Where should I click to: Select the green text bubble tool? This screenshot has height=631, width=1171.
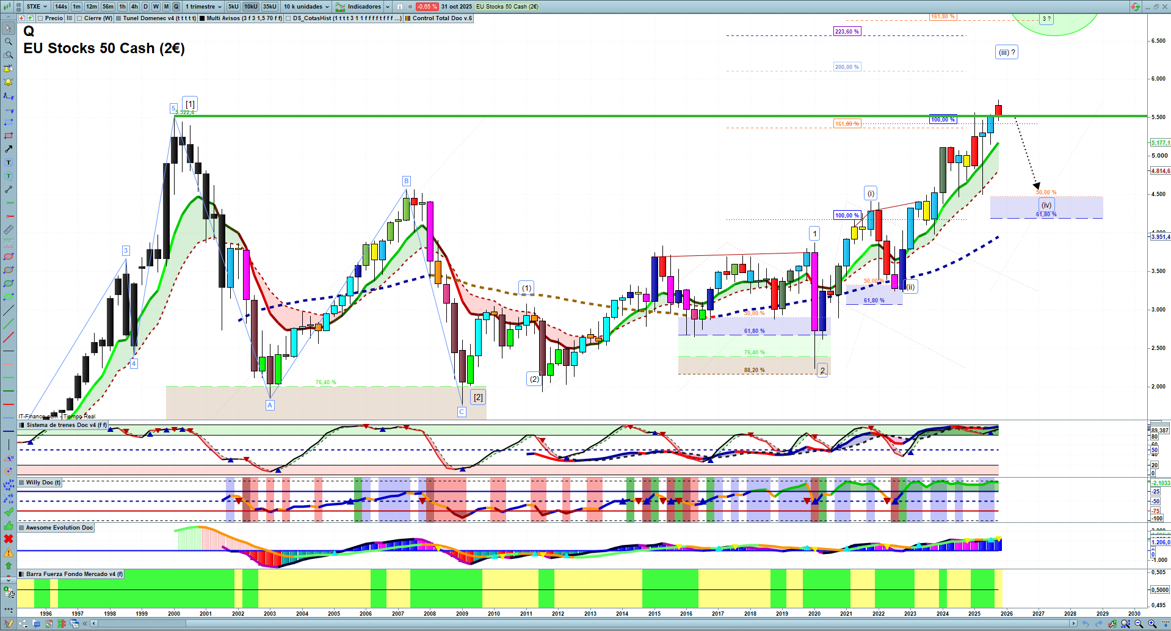(x=9, y=176)
